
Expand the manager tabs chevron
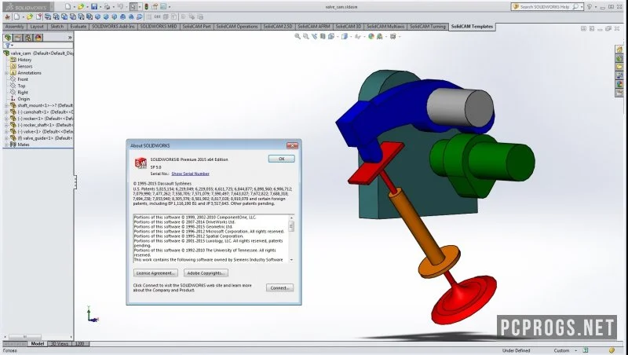click(70, 38)
